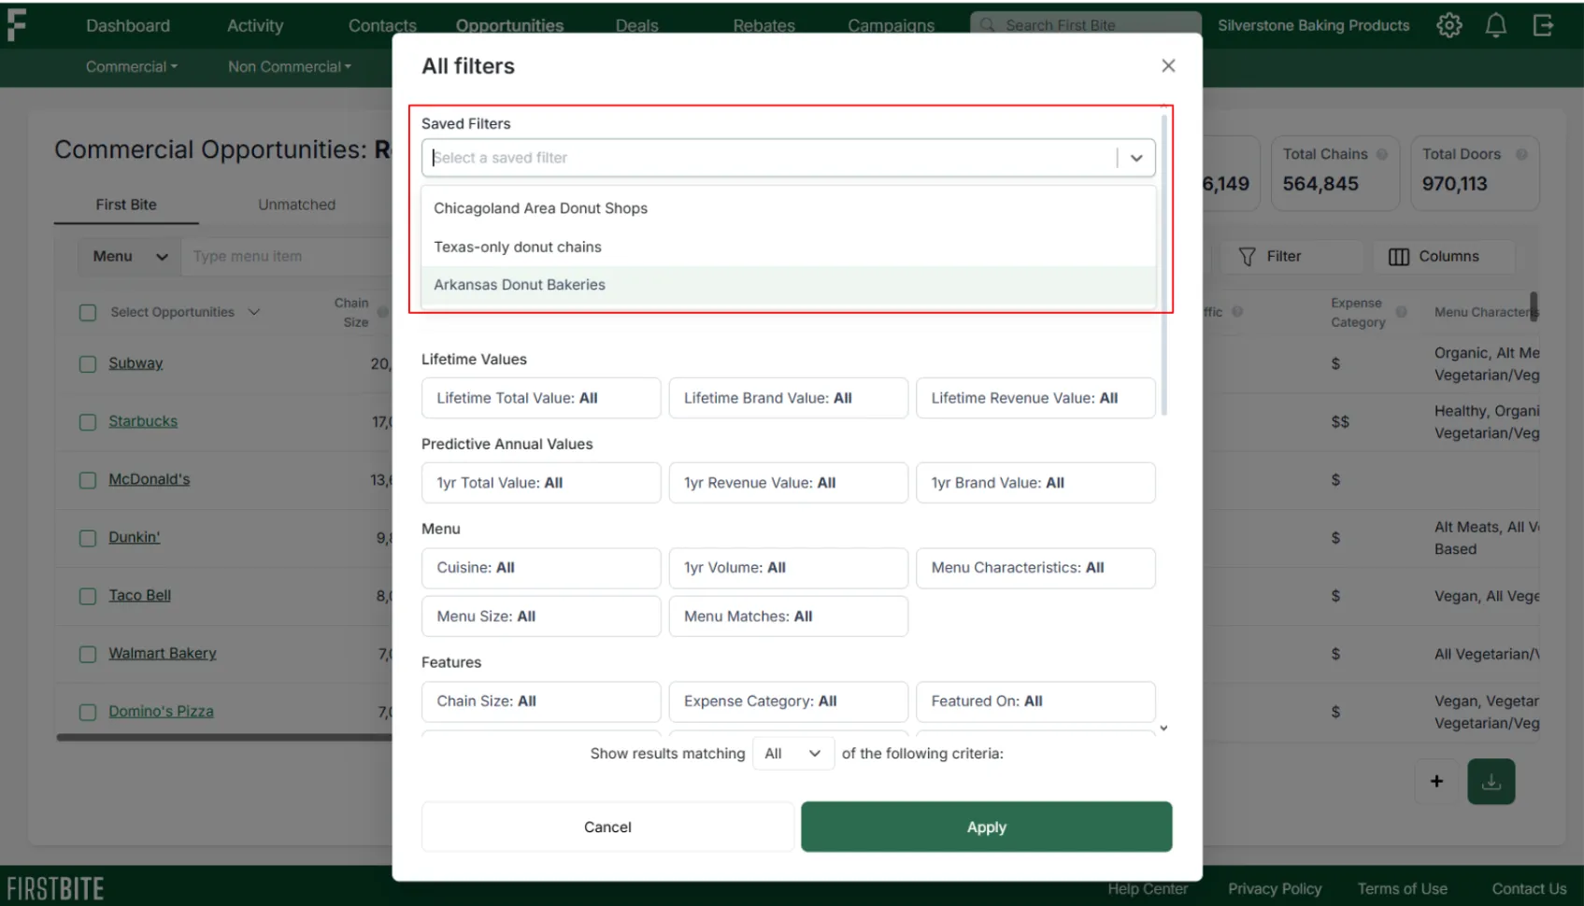Open the Expense Category filter
The height and width of the screenshot is (906, 1584).
click(789, 701)
